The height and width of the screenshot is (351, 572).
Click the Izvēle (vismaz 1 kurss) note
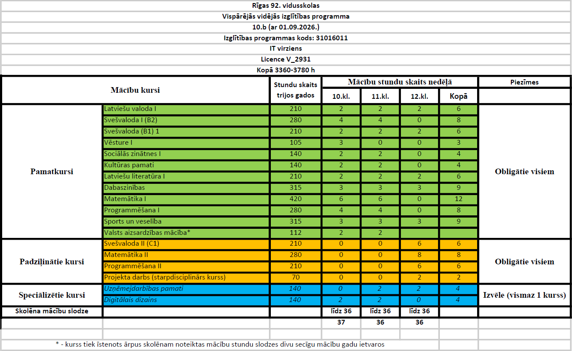[x=524, y=295]
